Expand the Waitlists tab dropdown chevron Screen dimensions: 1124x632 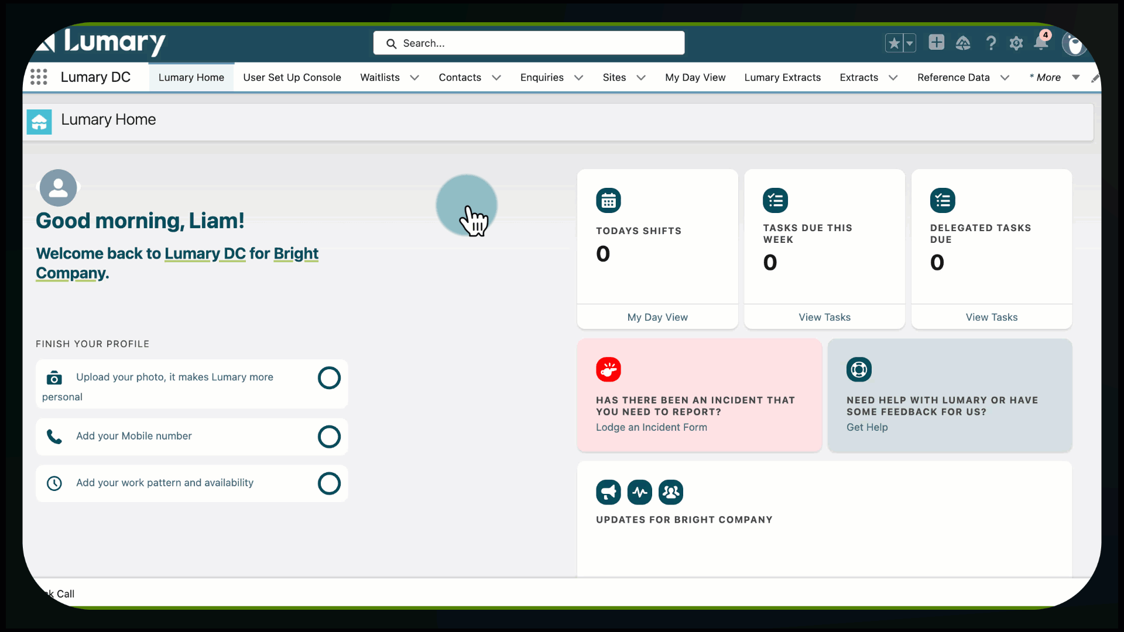pyautogui.click(x=414, y=78)
